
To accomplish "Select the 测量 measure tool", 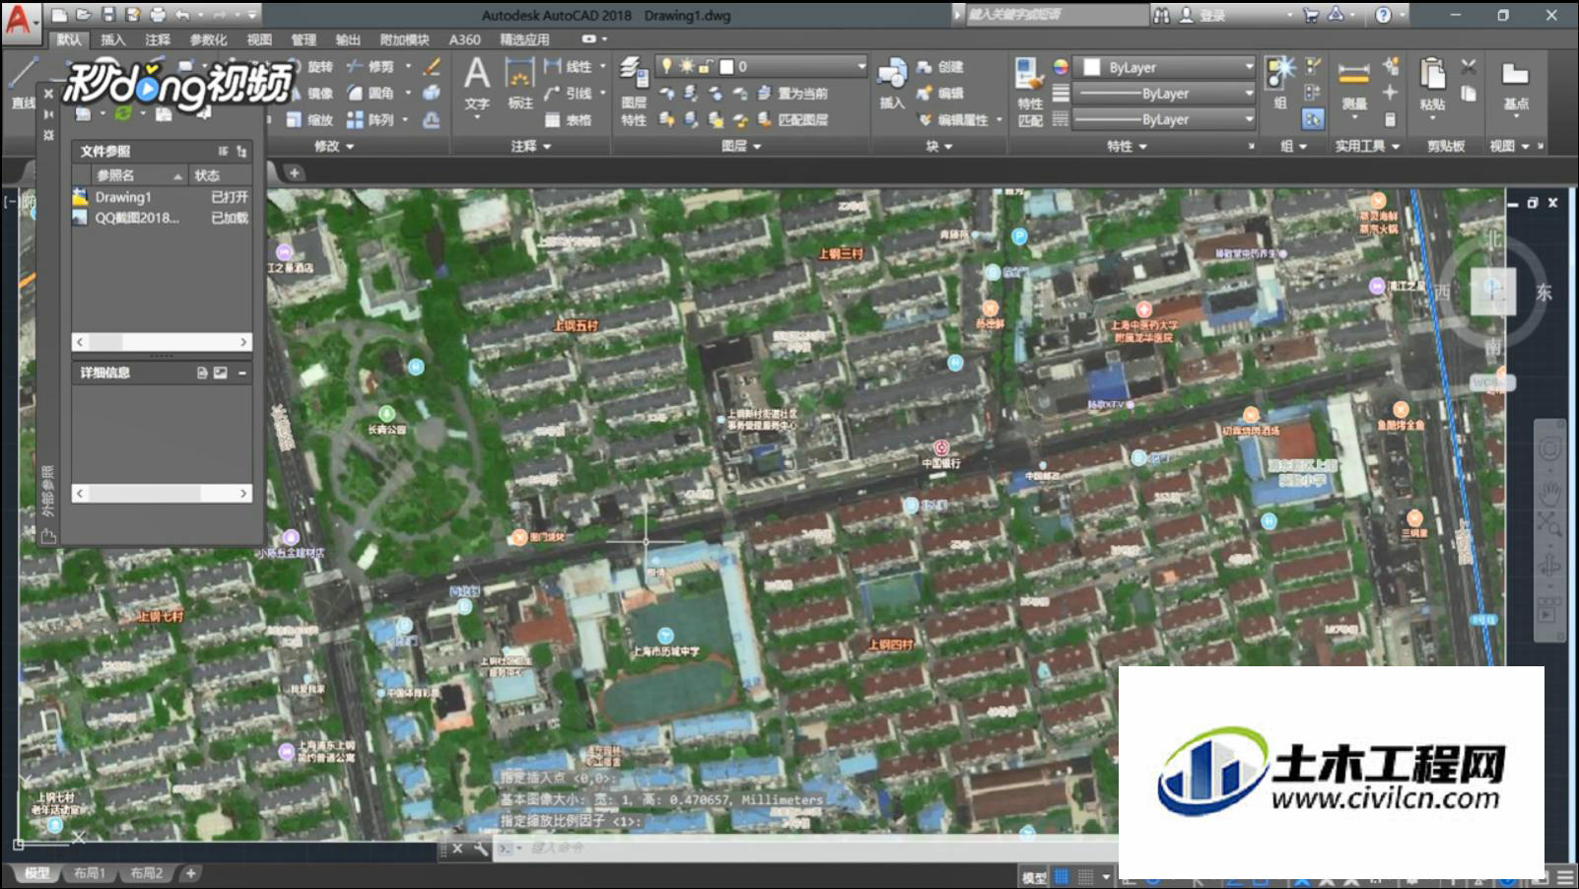I will 1353,85.
